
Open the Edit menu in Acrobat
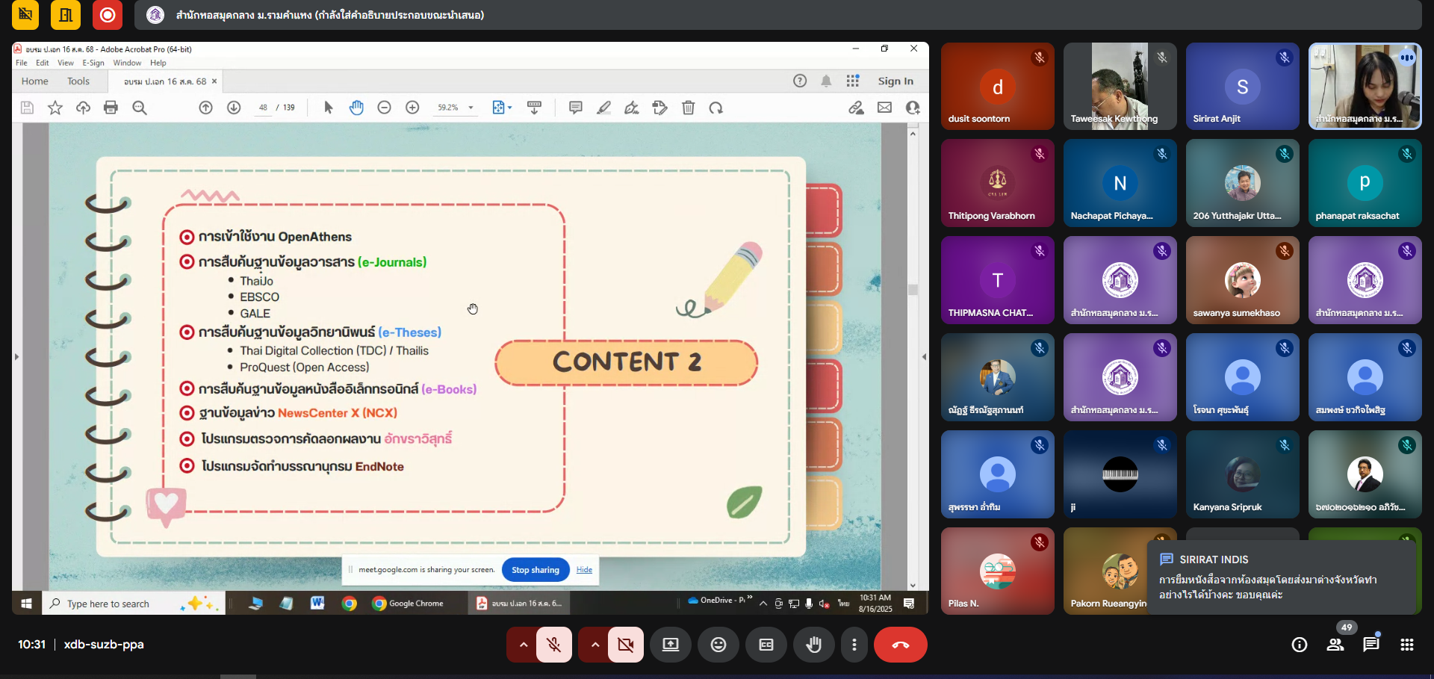(43, 63)
